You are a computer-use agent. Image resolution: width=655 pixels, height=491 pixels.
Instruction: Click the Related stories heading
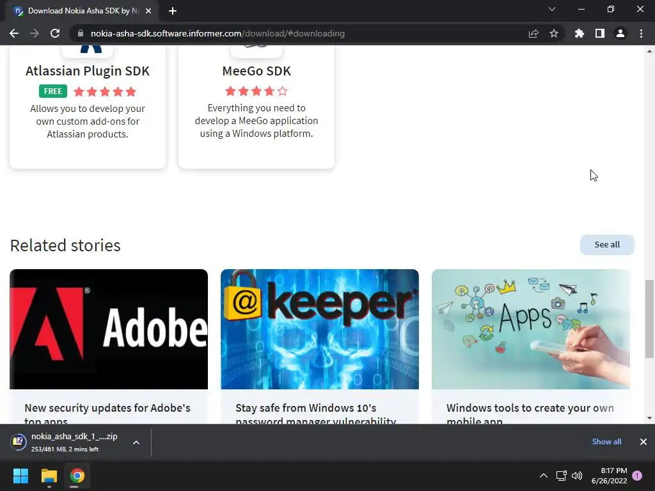[x=65, y=245]
